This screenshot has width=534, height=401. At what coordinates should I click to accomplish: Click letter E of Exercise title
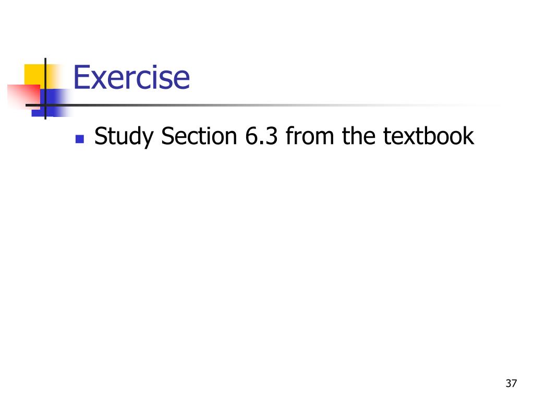pyautogui.click(x=81, y=78)
